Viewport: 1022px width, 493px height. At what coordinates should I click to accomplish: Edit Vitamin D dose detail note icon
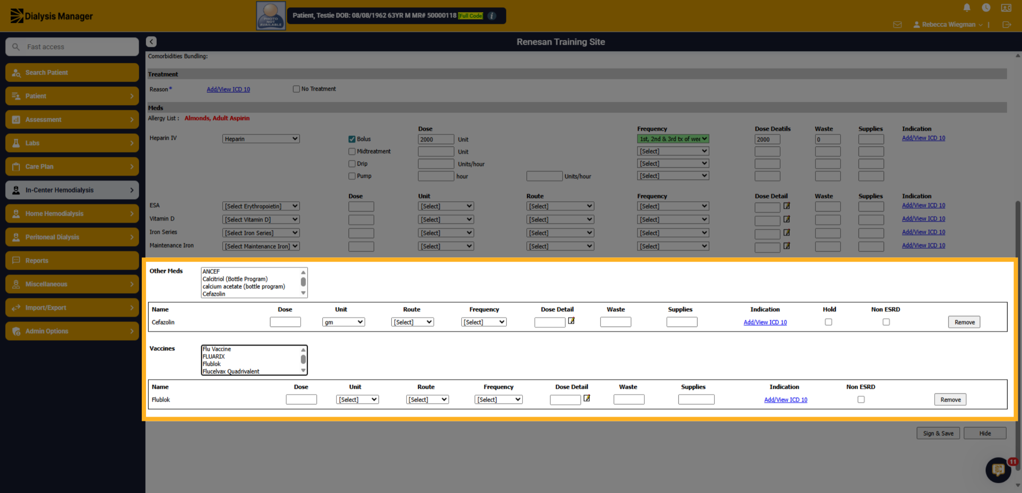tap(787, 219)
